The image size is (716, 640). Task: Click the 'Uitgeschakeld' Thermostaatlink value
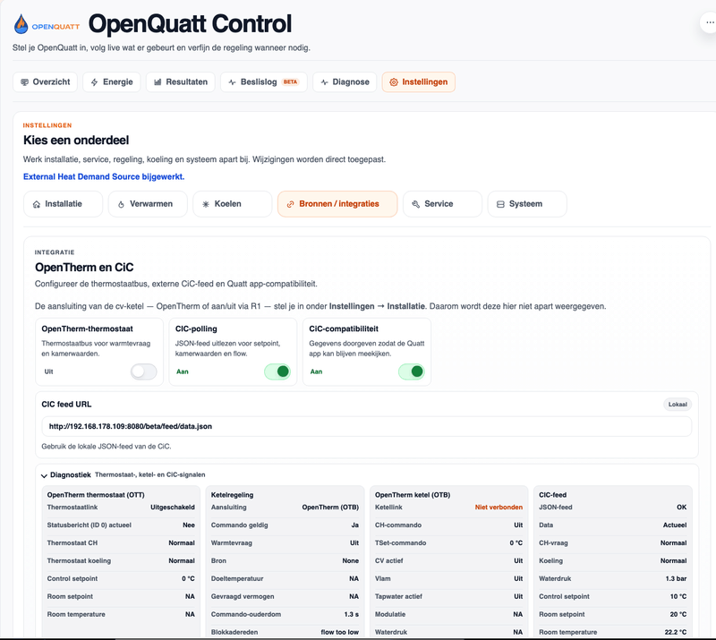173,508
